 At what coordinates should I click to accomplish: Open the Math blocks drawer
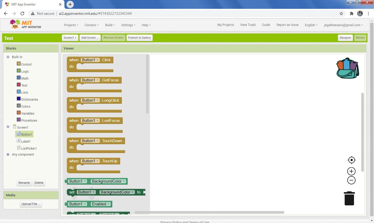[x=25, y=78]
